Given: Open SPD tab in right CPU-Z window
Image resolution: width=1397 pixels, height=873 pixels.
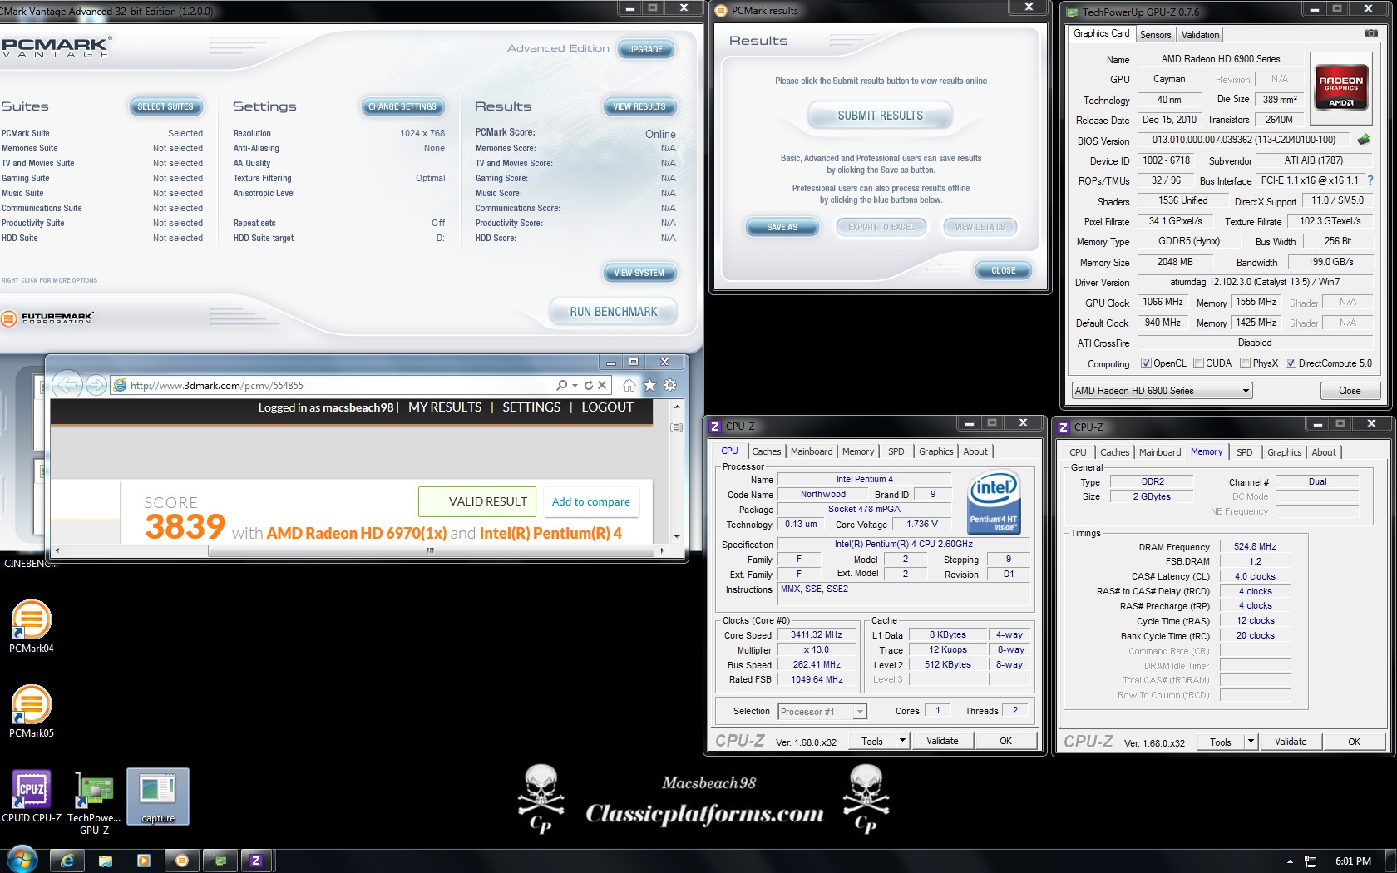Looking at the screenshot, I should tap(1244, 452).
